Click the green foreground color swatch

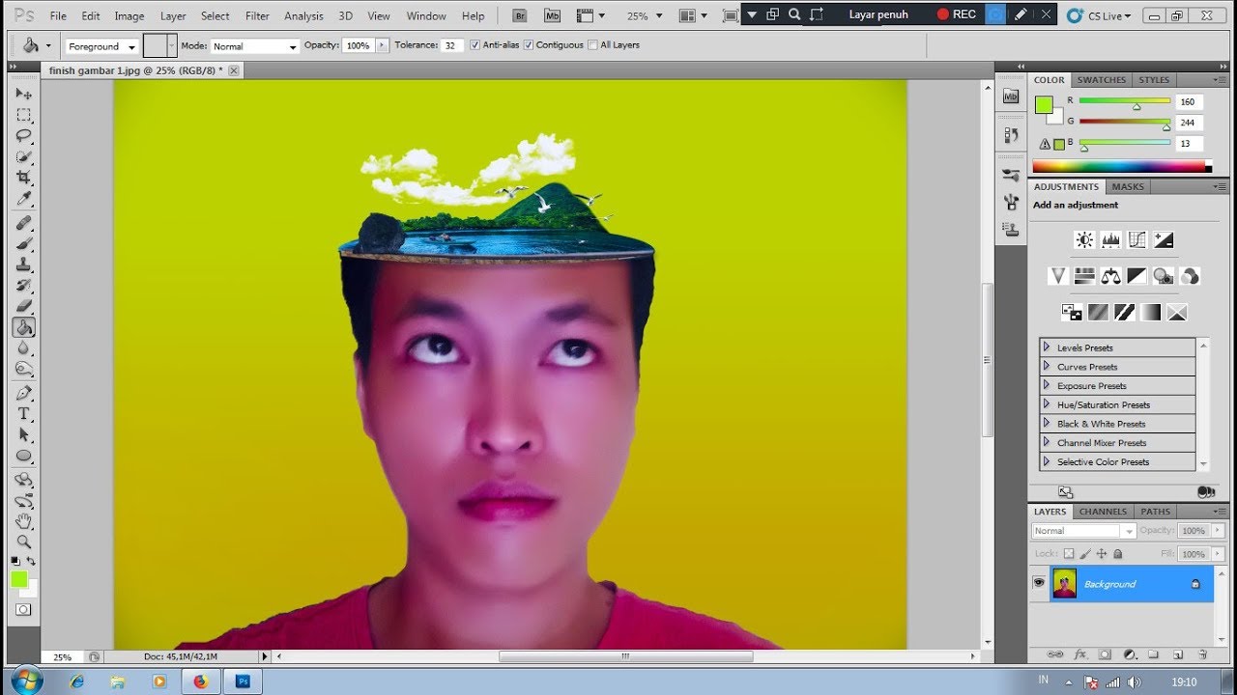[x=21, y=579]
